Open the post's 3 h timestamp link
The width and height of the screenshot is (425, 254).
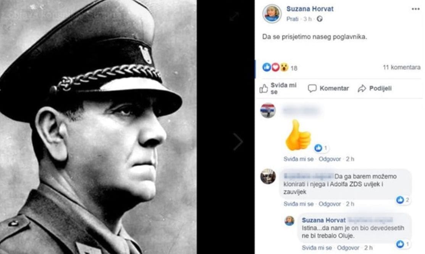(x=307, y=19)
